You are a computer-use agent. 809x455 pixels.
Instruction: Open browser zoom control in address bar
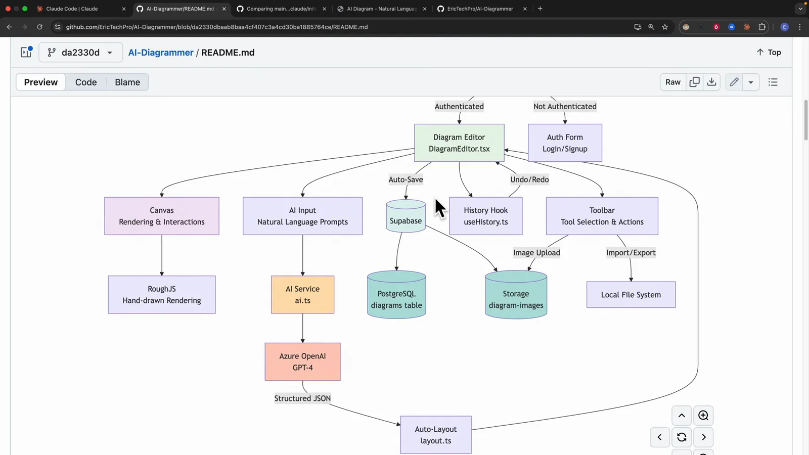click(651, 27)
